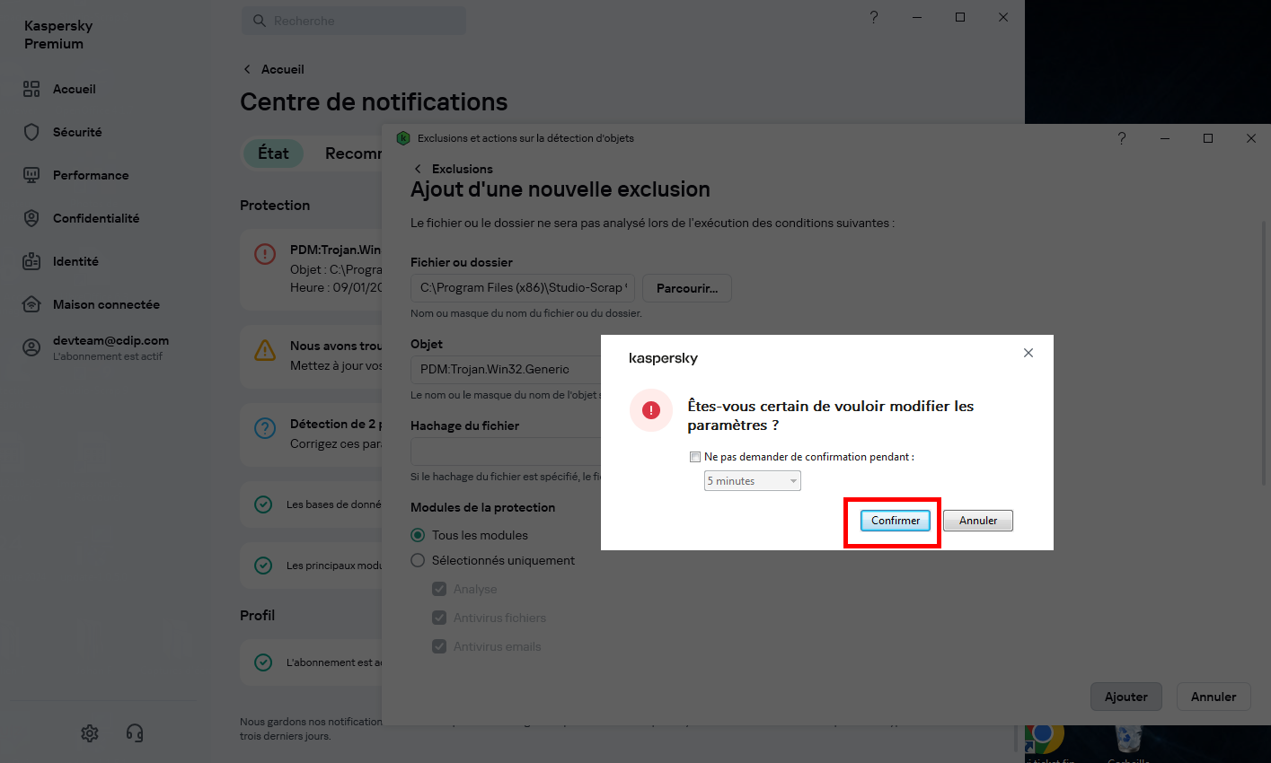Open the Maison connectée section in the sidebar
Viewport: 1271px width, 763px height.
106,304
